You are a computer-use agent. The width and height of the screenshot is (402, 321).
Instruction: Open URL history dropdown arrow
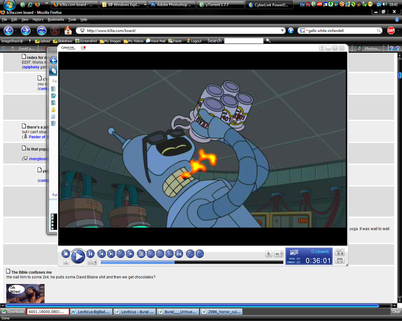[x=283, y=31]
